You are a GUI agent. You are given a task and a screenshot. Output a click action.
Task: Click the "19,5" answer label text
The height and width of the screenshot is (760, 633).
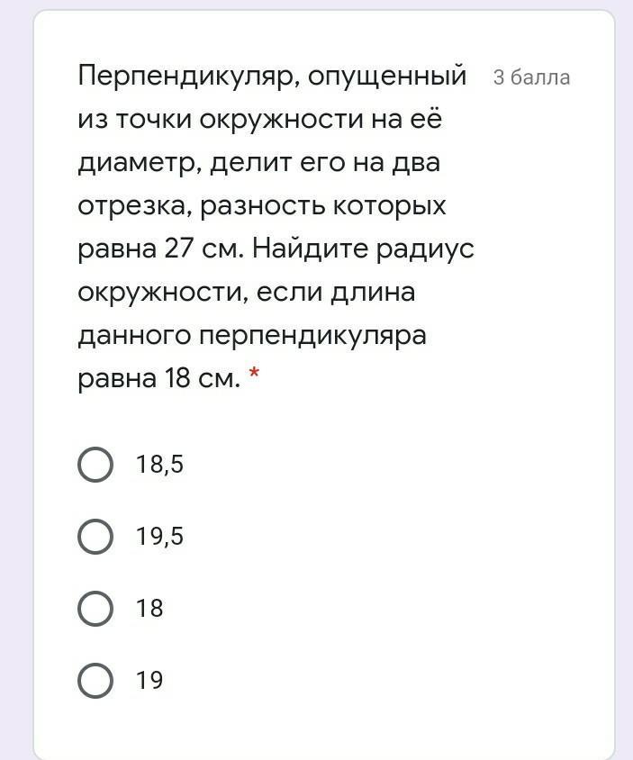click(159, 537)
